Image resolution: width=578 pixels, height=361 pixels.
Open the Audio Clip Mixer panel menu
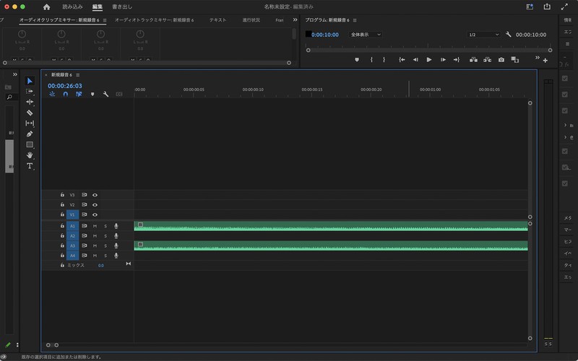coord(105,20)
